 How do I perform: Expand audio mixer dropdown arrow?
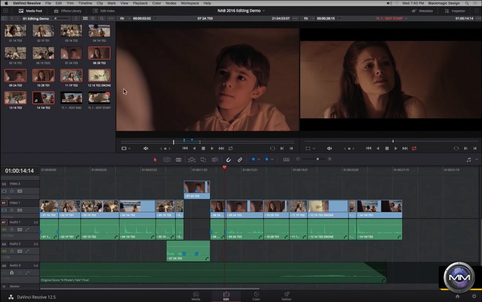point(477,160)
